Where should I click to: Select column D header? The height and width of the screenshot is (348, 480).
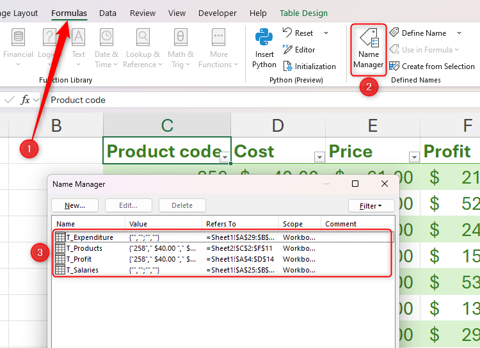tap(278, 125)
